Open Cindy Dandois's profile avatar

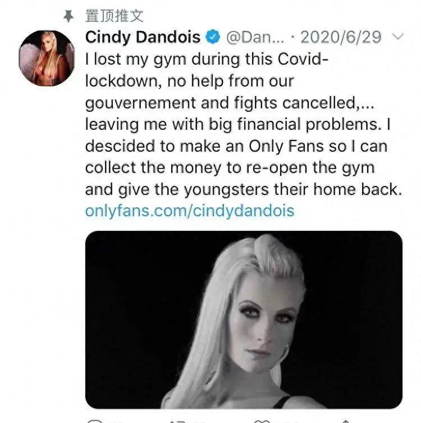pos(47,58)
